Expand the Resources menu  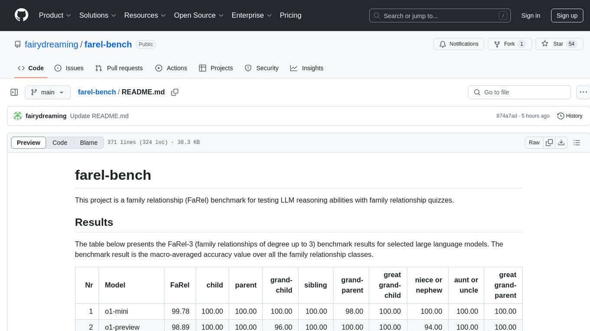(x=145, y=15)
